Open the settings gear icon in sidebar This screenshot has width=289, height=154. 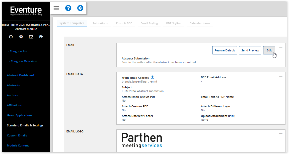point(21,37)
